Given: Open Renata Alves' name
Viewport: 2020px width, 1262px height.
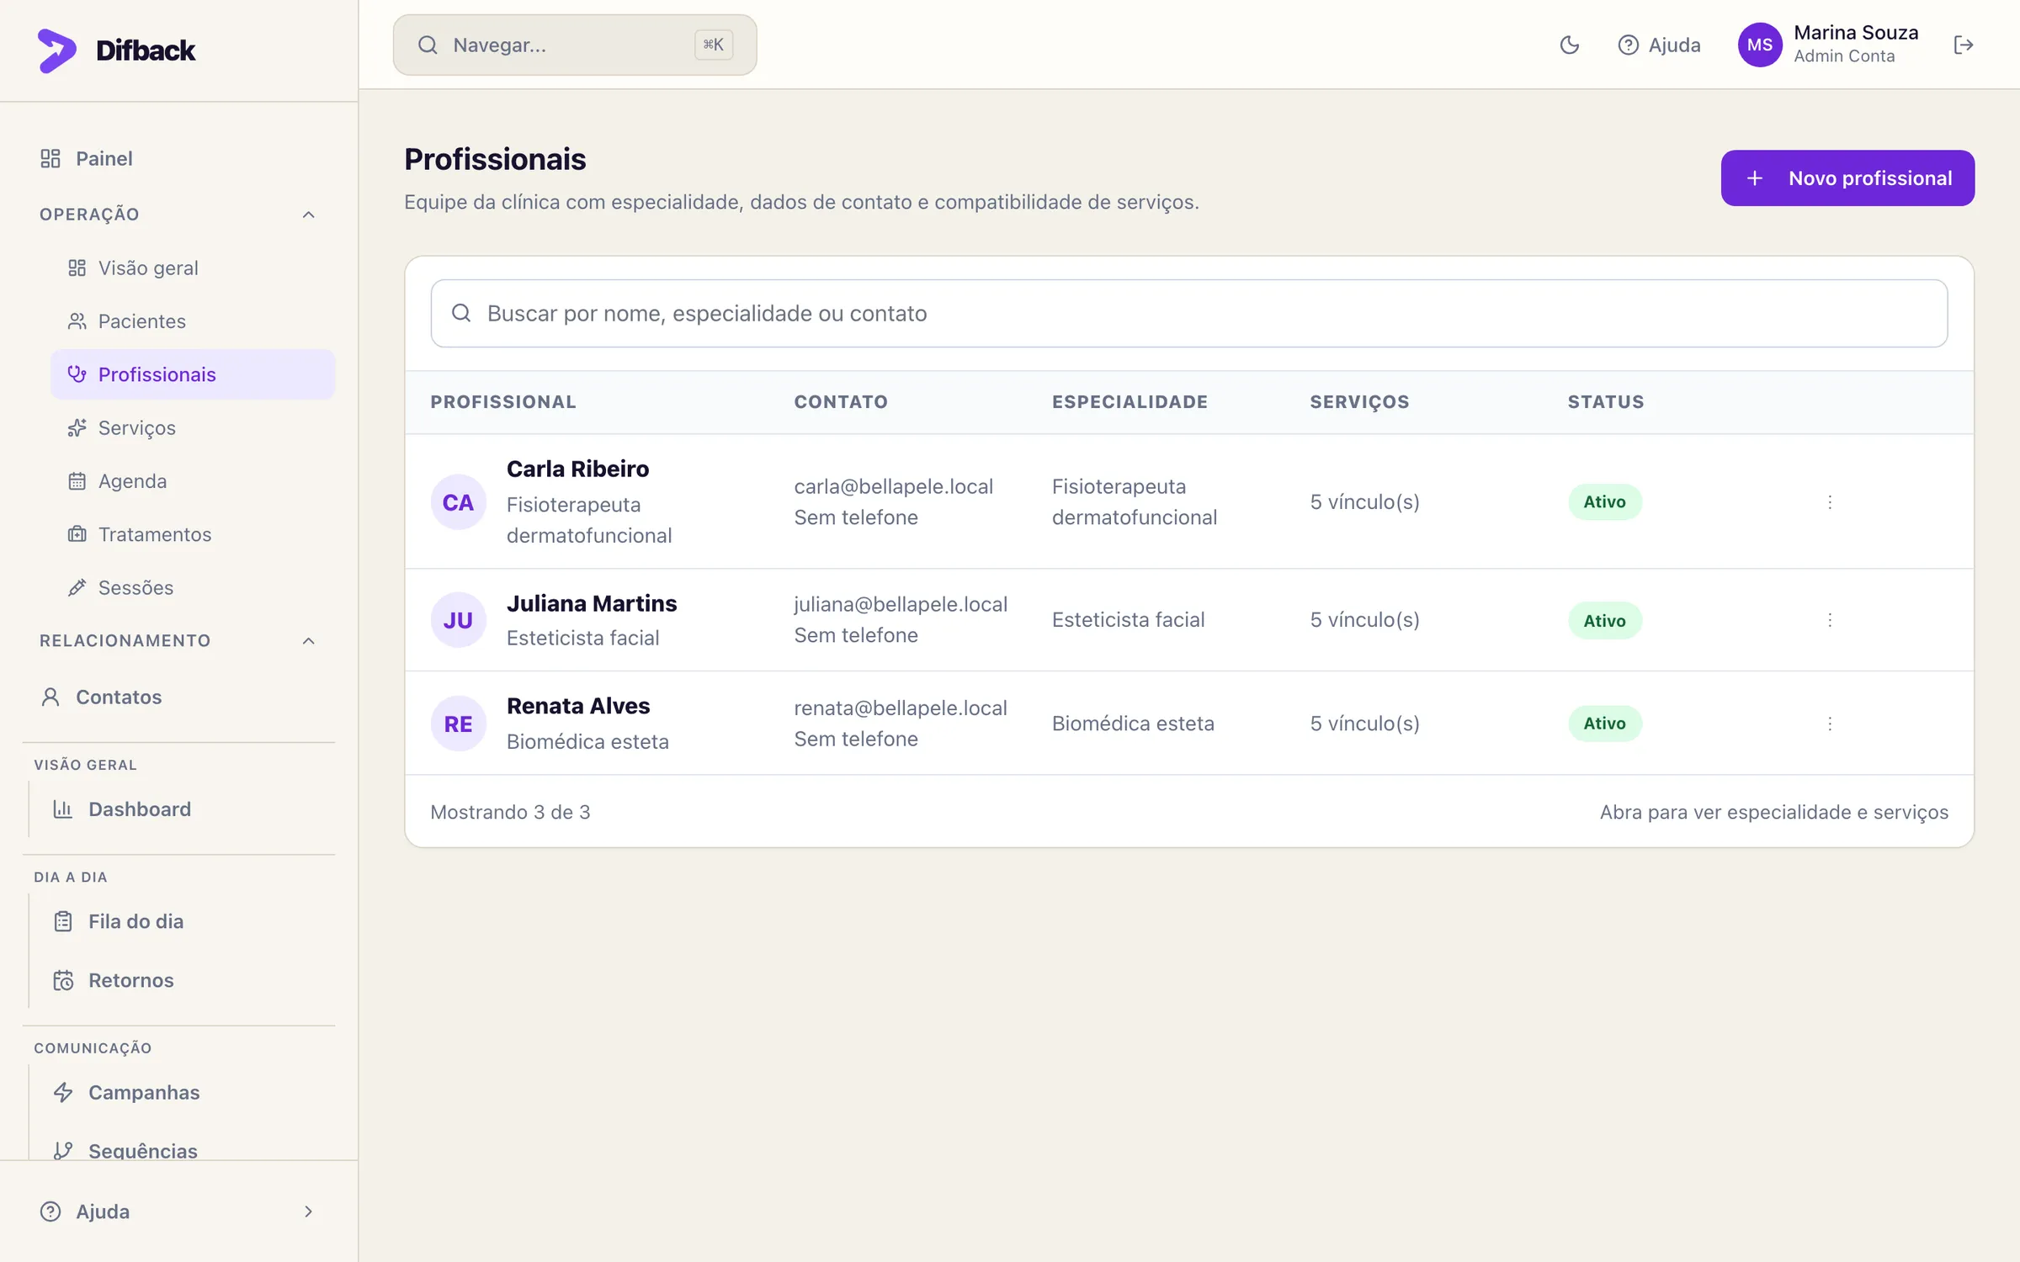Looking at the screenshot, I should (x=578, y=706).
